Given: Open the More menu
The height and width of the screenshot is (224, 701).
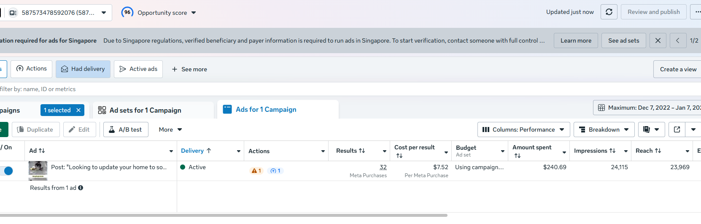Looking at the screenshot, I should [170, 130].
